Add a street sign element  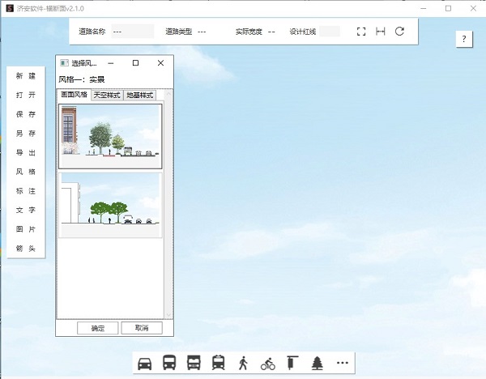click(292, 363)
